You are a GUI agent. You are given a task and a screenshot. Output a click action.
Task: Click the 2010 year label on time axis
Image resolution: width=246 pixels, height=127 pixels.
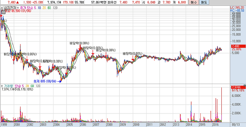click(136, 125)
